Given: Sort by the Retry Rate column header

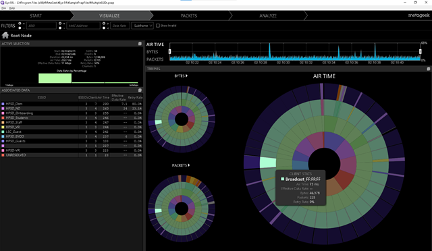Looking at the screenshot, I should click(135, 98).
